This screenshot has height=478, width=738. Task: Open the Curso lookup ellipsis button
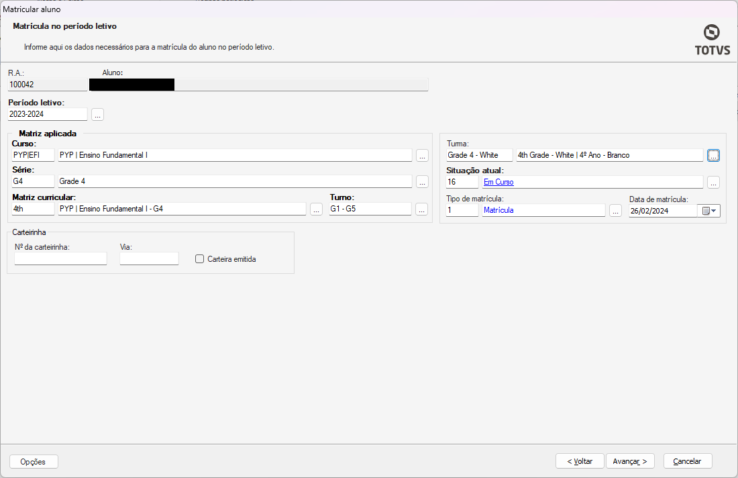click(422, 155)
